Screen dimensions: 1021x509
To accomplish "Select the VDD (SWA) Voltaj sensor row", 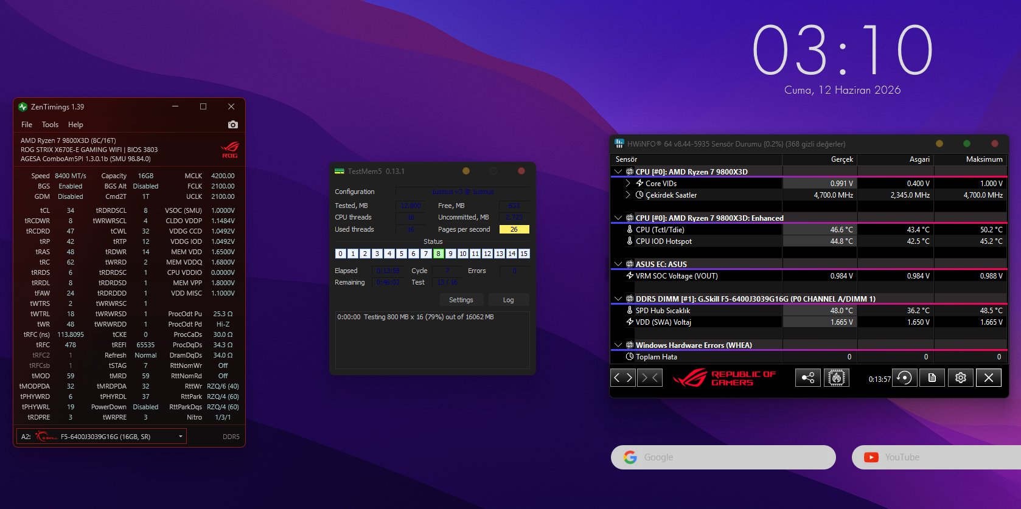I will pos(809,322).
